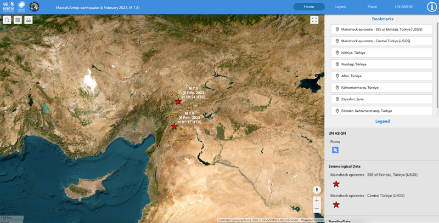Screen dimensions: 439x223
Task: Jump to the Islahiye, Türkiye bookmark
Action: pos(382,53)
